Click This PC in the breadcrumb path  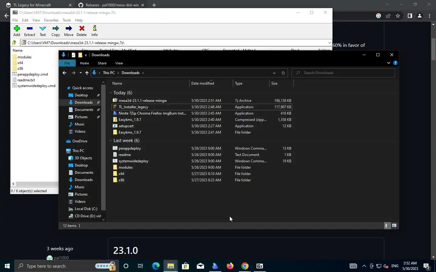(x=109, y=73)
